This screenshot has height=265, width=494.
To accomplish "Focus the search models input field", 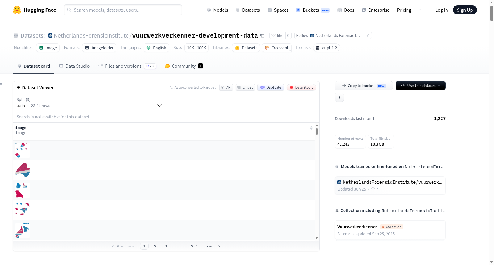I will click(x=123, y=10).
